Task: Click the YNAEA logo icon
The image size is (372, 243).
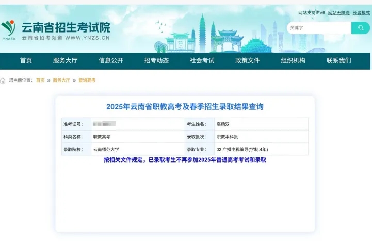Action: coord(9,29)
